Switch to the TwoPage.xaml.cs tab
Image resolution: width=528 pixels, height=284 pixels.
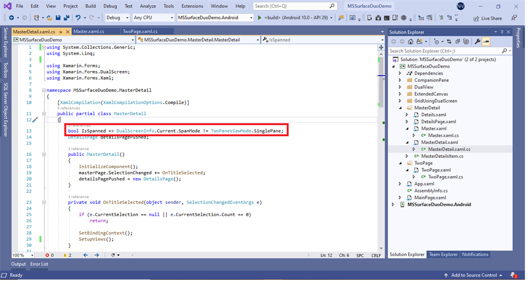click(x=140, y=31)
